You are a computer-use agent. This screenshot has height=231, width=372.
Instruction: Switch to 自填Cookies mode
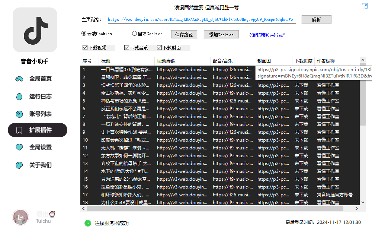tap(134, 34)
